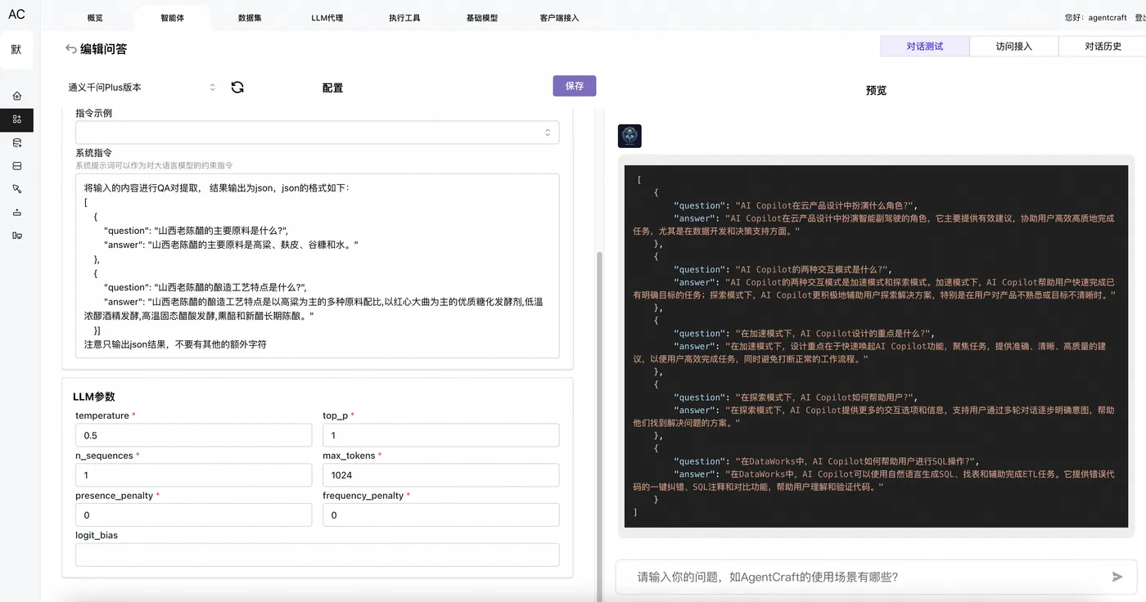This screenshot has width=1146, height=602.
Task: Click the LLM参数 section heading
Action: (94, 397)
